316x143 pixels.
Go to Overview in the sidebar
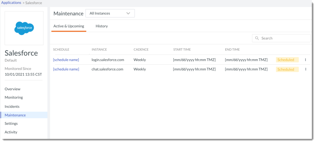click(13, 89)
